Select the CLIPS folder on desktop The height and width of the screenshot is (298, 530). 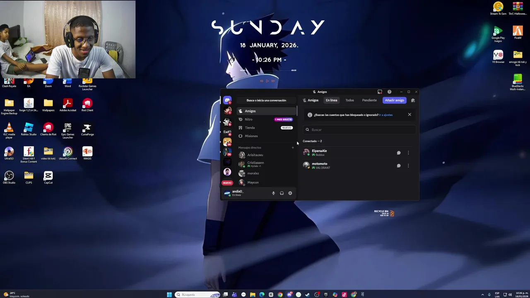(29, 177)
